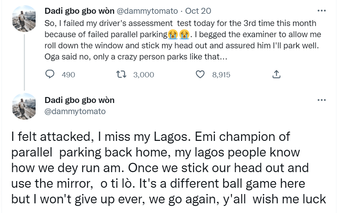Click the 8,915 likes count

pyautogui.click(x=221, y=75)
